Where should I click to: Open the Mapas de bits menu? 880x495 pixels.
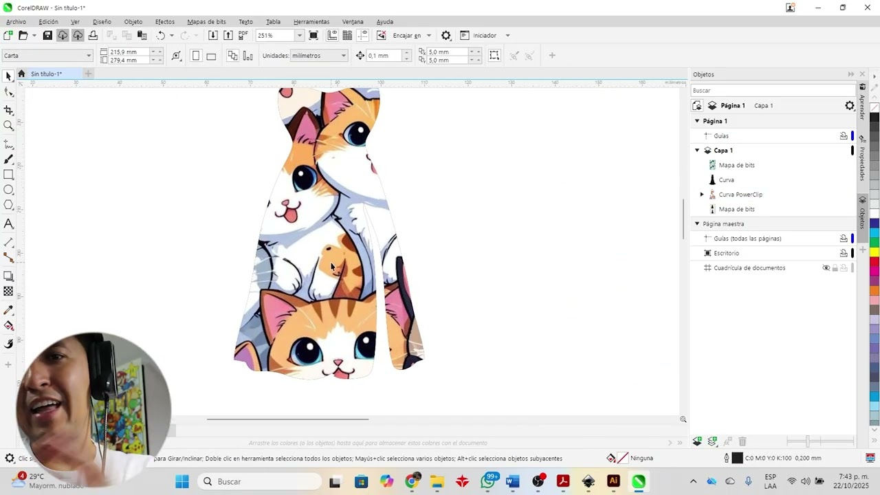(206, 22)
